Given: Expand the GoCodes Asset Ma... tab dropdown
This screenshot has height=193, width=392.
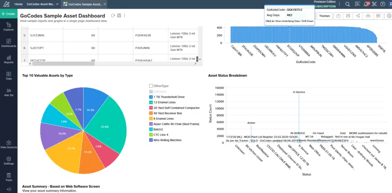Looking at the screenshot, I should [x=58, y=4].
